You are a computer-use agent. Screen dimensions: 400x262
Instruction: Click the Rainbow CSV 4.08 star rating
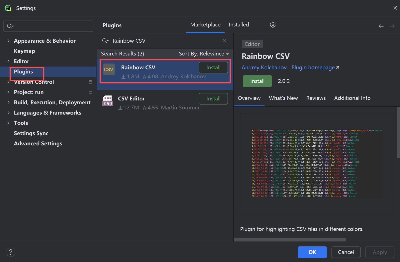pos(150,77)
